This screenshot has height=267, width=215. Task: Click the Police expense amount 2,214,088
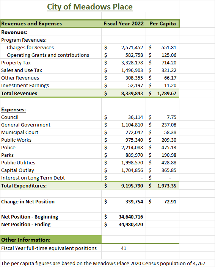click(x=132, y=147)
